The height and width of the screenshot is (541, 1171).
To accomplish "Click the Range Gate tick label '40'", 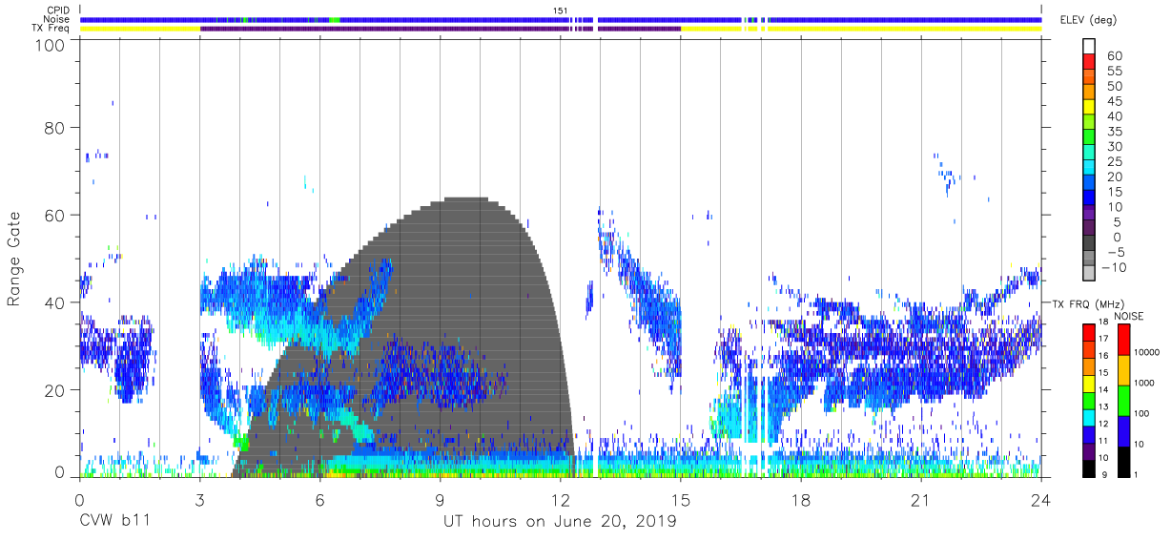I will click(x=55, y=302).
